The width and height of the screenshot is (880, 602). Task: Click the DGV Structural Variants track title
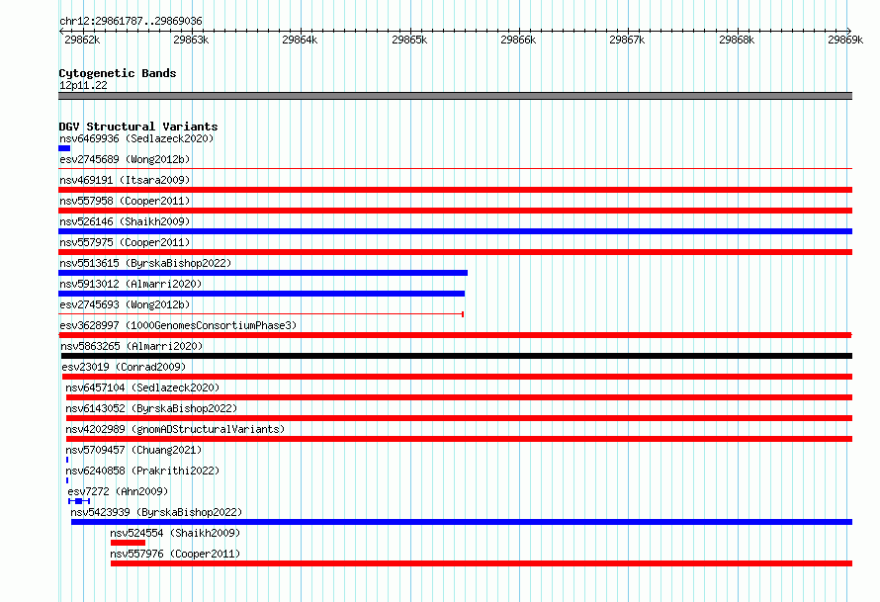pyautogui.click(x=138, y=127)
